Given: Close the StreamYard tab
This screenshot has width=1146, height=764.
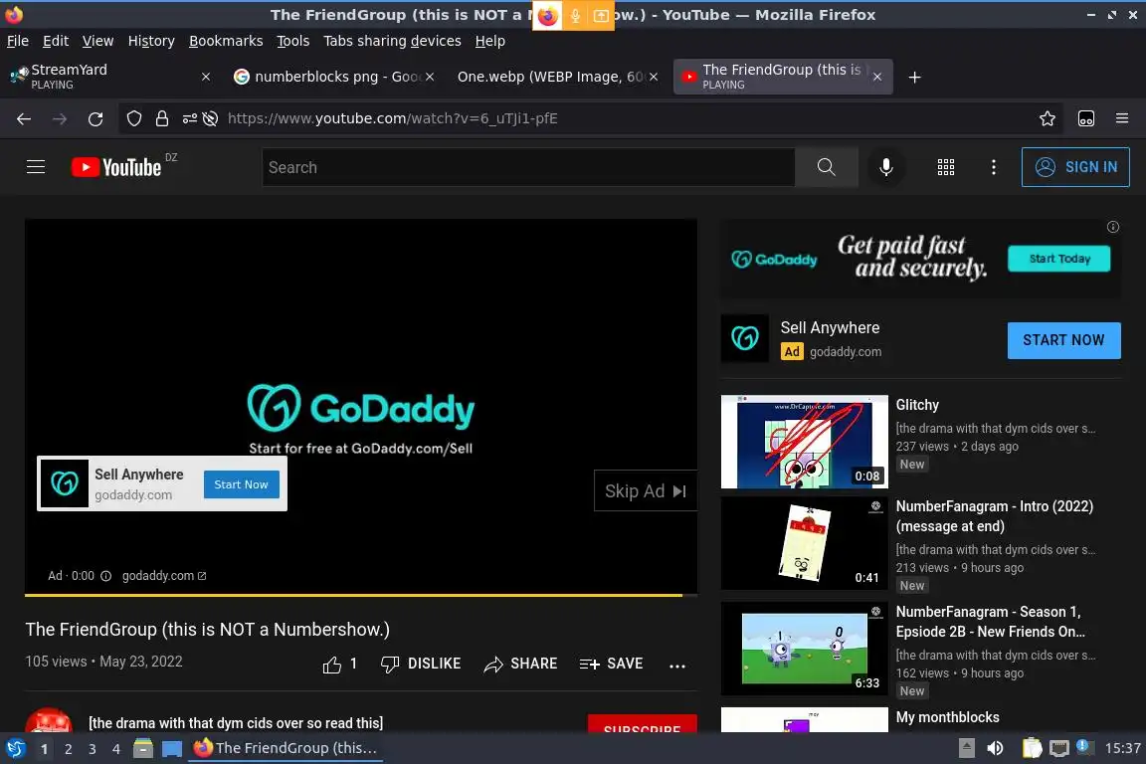Looking at the screenshot, I should (206, 77).
